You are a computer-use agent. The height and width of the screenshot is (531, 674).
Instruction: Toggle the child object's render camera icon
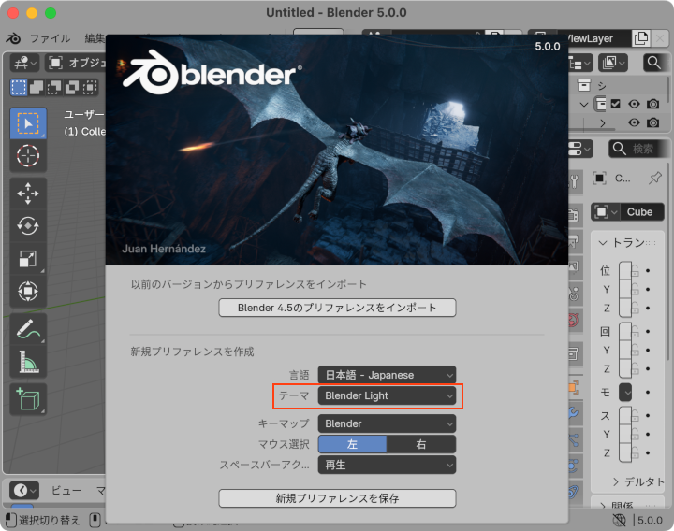click(653, 122)
